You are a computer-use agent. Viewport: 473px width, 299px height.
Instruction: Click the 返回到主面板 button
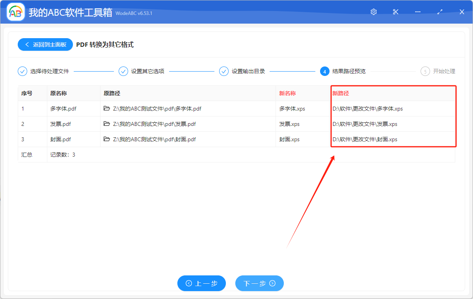[45, 44]
